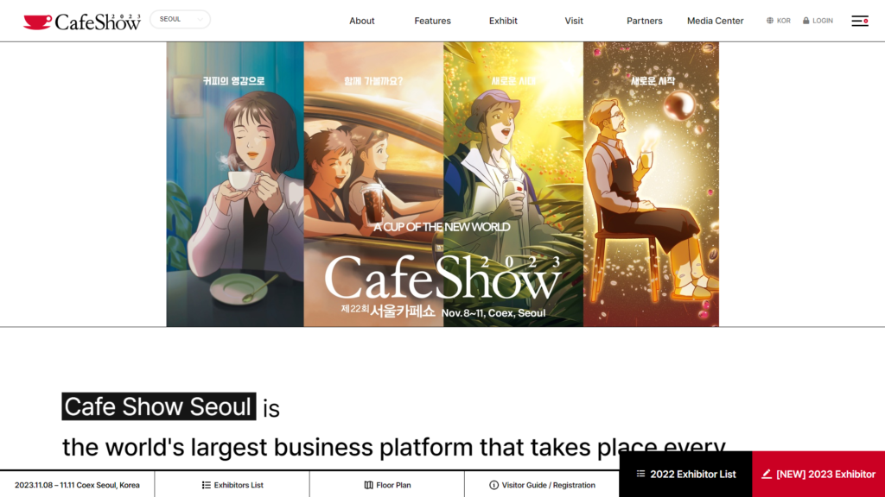Open the hamburger menu icon
The image size is (885, 497).
(860, 21)
